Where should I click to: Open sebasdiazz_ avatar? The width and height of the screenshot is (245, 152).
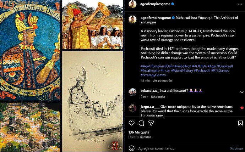pos(132,92)
